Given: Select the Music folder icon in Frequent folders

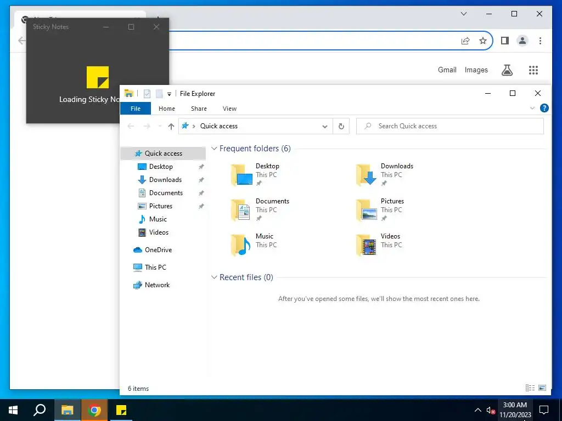Looking at the screenshot, I should pyautogui.click(x=241, y=245).
